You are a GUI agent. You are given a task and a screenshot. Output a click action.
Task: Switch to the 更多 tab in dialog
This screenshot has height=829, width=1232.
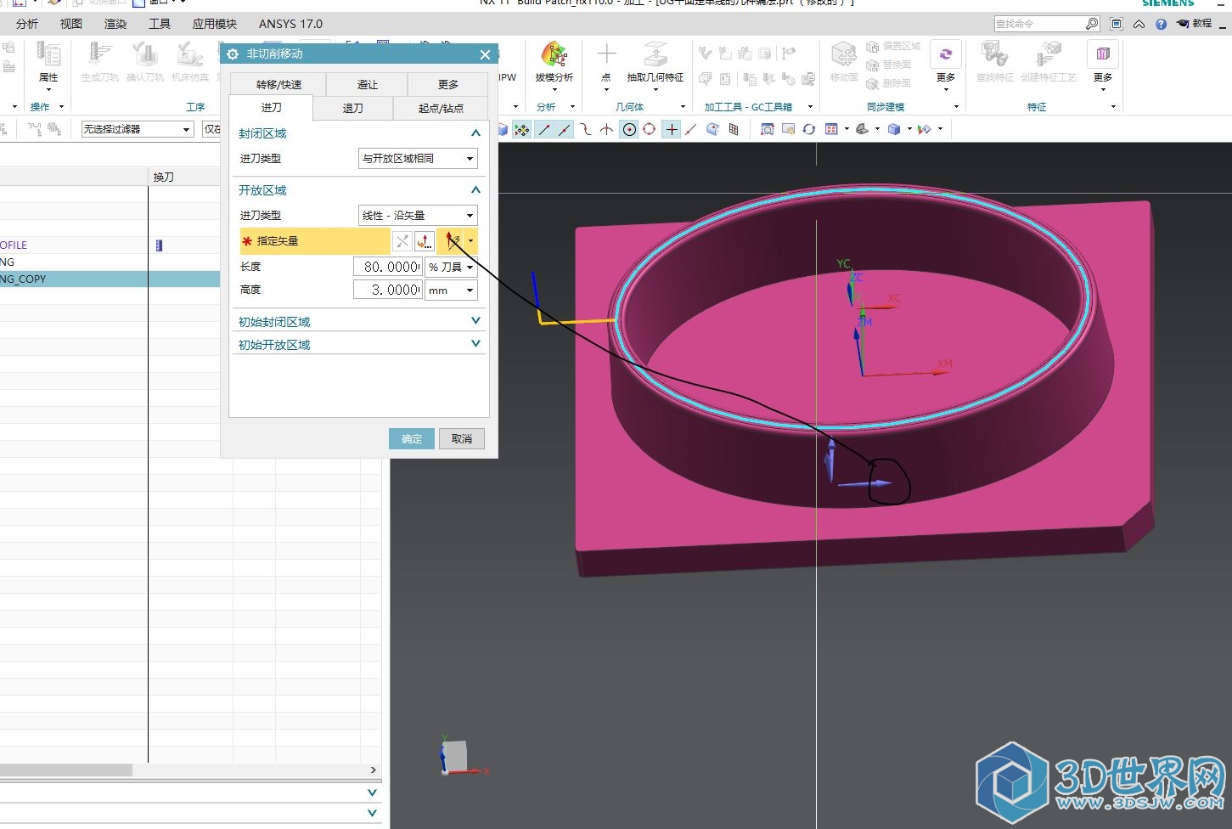(448, 84)
